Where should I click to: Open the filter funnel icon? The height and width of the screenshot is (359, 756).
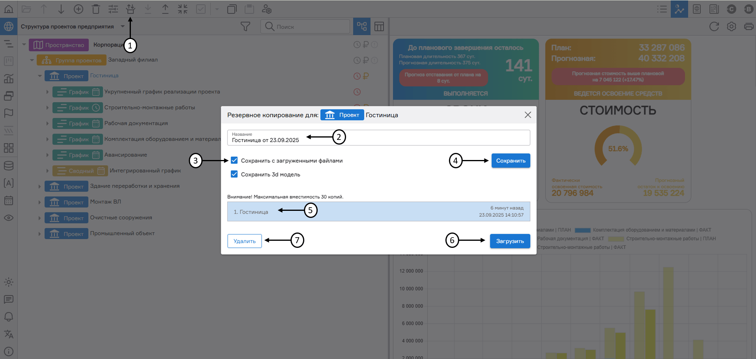tap(245, 26)
